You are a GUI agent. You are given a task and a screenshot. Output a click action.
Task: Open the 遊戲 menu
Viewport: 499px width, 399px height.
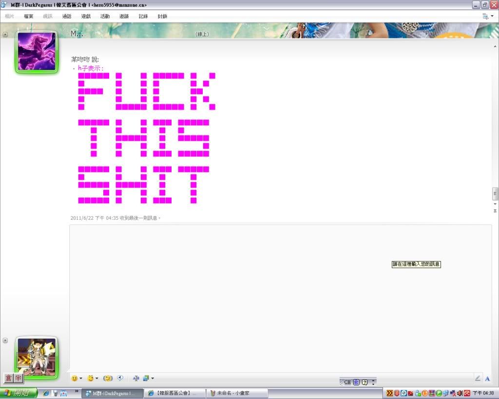click(86, 16)
